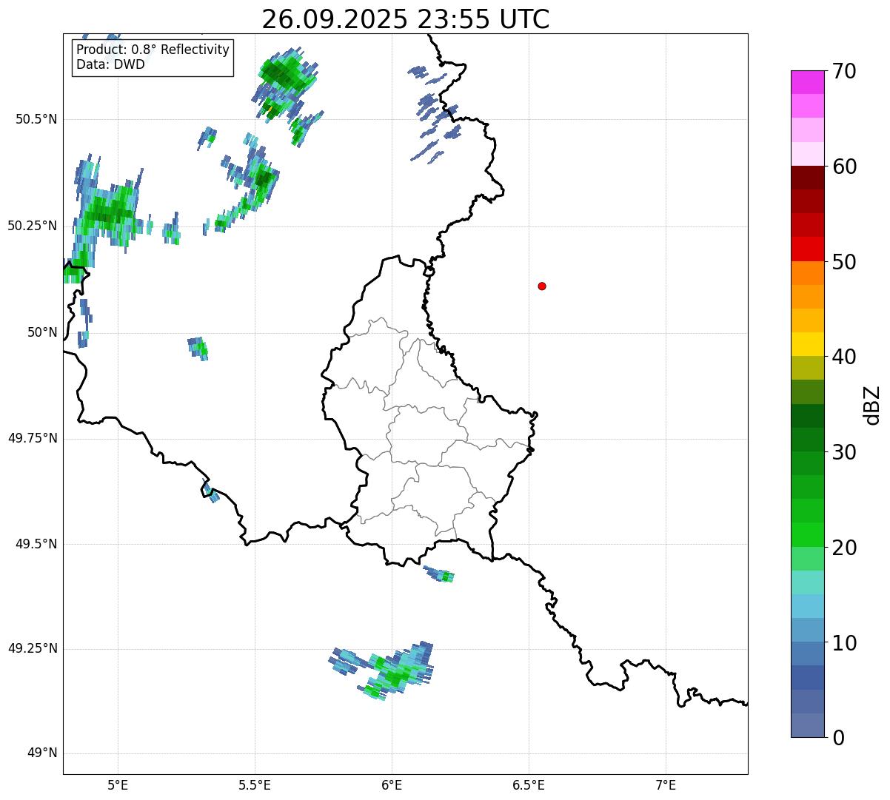Click the small isolated echo near 50°N 5.3°E
This screenshot has width=890, height=800.
coord(198,347)
